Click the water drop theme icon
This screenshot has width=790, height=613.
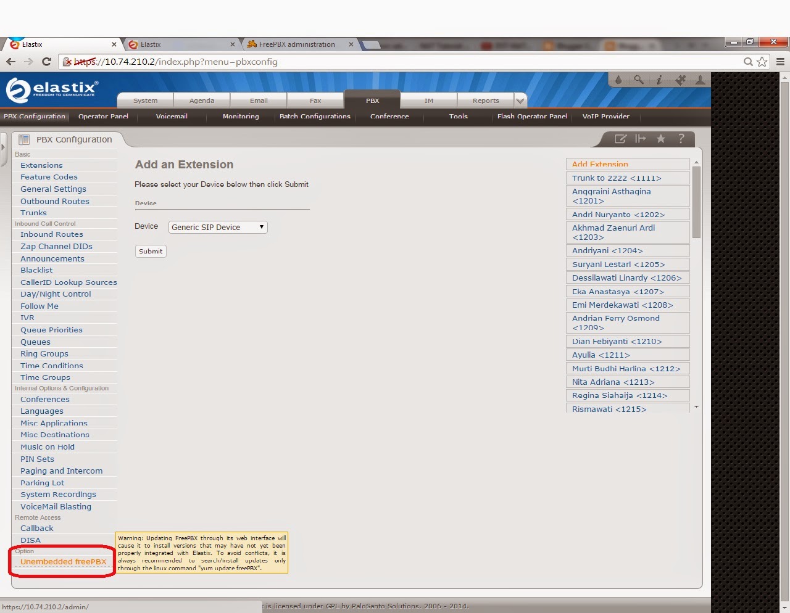click(x=618, y=80)
